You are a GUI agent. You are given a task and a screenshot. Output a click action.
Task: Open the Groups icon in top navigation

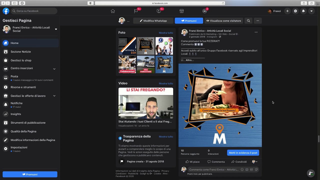point(204,11)
